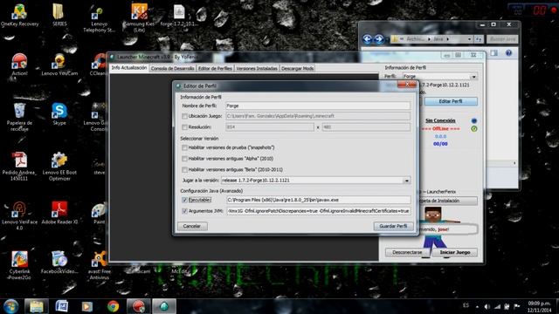The image size is (559, 314).
Task: Click the Ejecutable javaw.exe path field
Action: coord(318,200)
